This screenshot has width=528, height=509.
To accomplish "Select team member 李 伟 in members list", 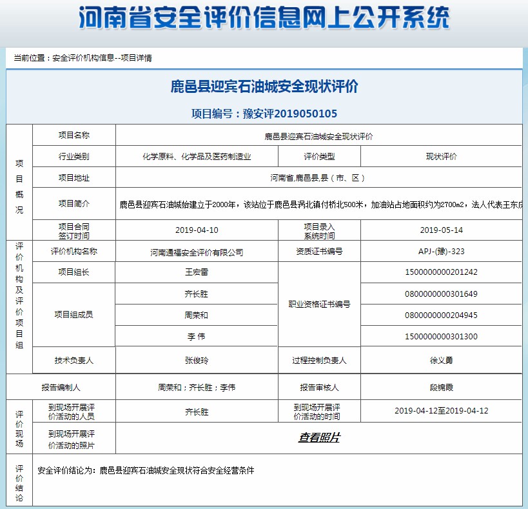I will 197,336.
